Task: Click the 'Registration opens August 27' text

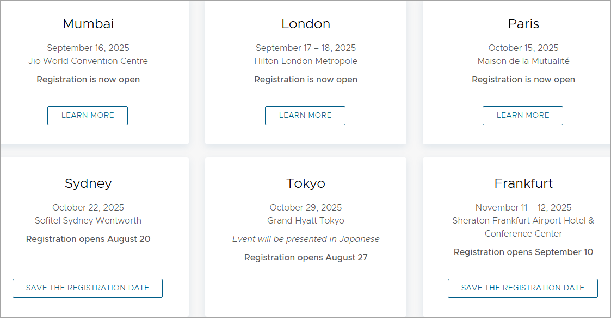Action: click(306, 257)
